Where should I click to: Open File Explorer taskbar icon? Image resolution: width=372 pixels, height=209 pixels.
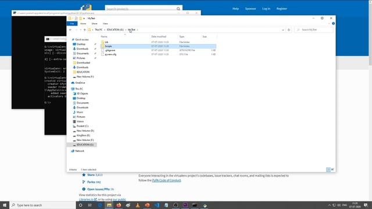click(x=109, y=205)
